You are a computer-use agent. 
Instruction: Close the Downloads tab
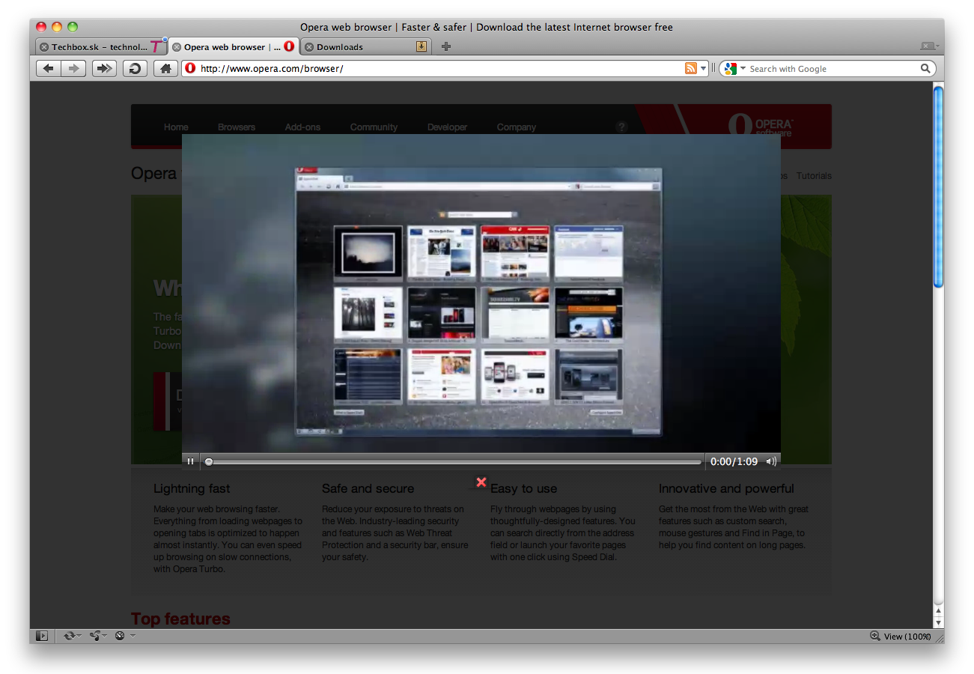pyautogui.click(x=309, y=47)
